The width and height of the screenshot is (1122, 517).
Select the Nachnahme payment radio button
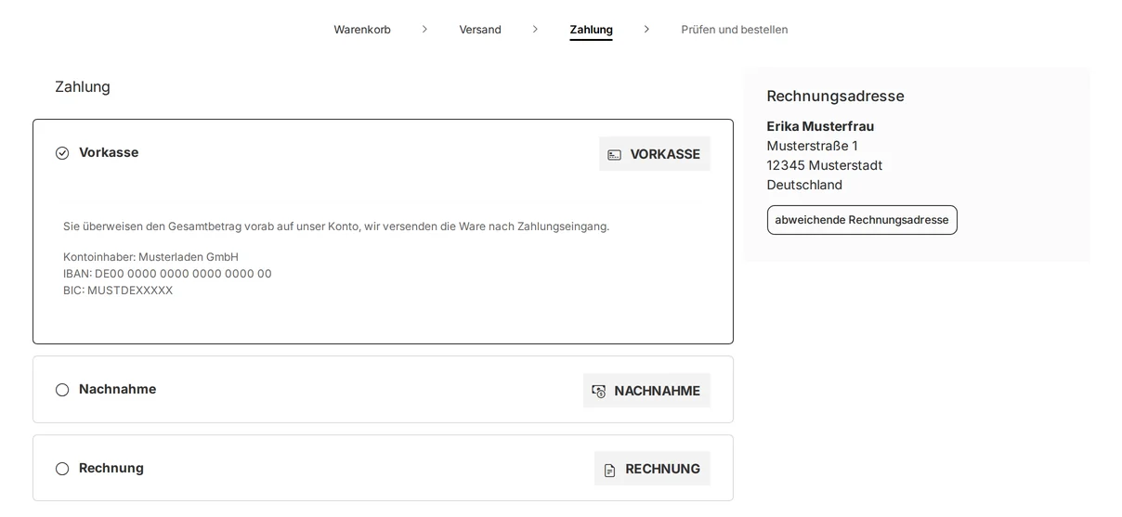(62, 390)
